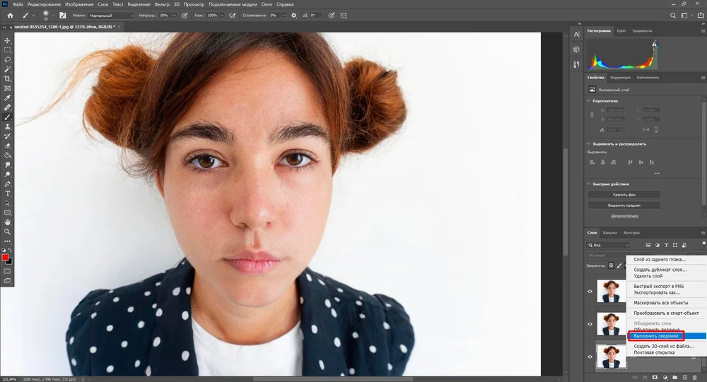Select the Pen tool
The image size is (707, 382).
[7, 184]
